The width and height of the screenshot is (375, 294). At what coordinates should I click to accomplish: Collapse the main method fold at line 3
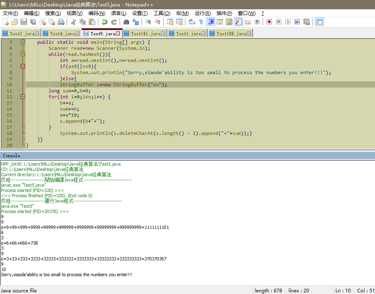23,42
